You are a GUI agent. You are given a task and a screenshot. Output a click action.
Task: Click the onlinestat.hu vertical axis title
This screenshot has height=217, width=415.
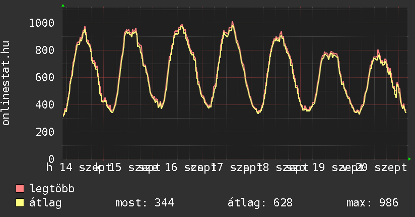pos(6,83)
